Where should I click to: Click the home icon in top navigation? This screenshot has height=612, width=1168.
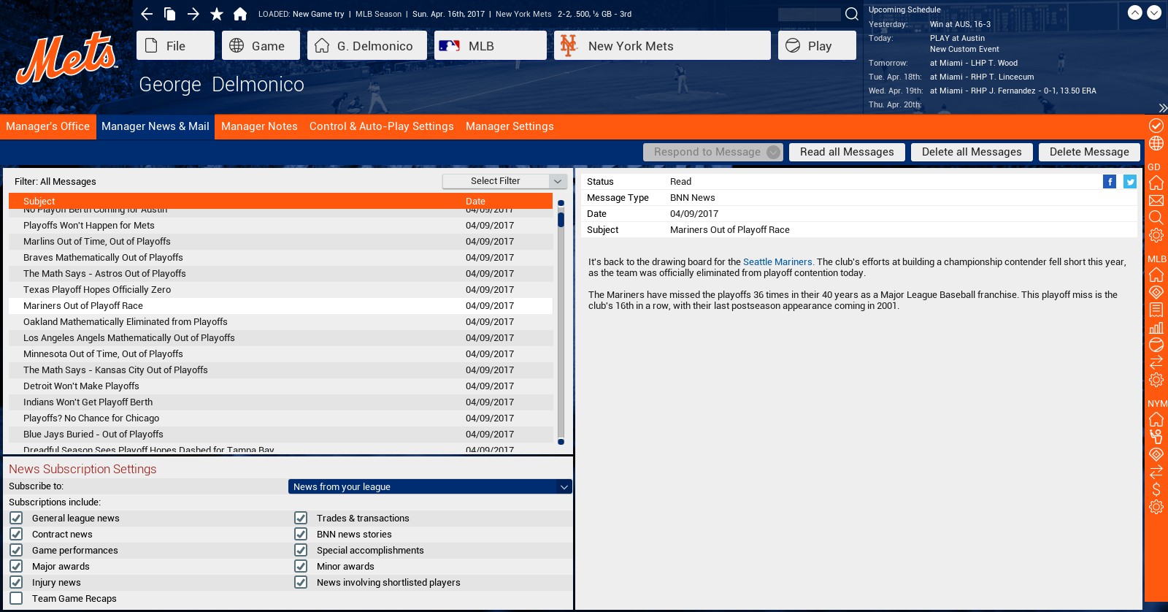(x=240, y=14)
